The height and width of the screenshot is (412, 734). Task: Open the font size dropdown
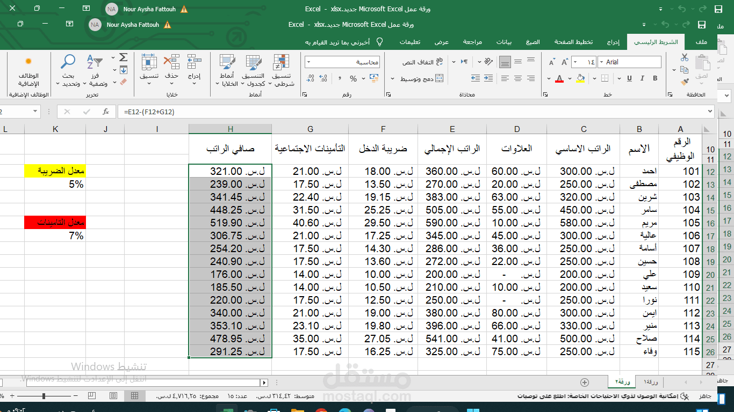pyautogui.click(x=576, y=62)
